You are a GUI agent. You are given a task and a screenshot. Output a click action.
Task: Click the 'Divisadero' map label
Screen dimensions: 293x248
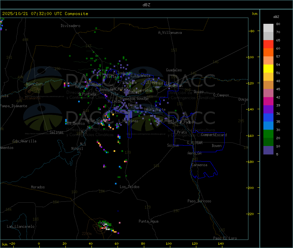(x=70, y=26)
